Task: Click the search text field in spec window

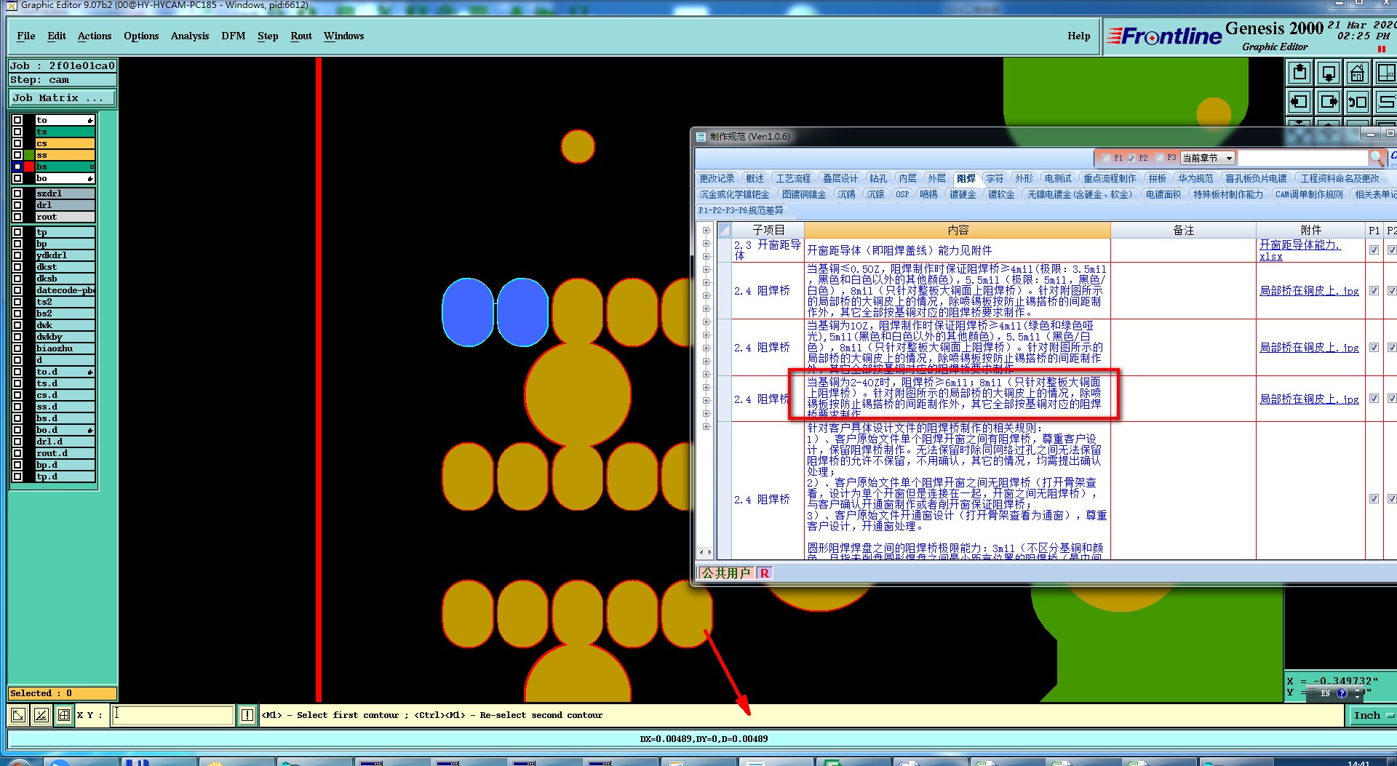Action: tap(1302, 158)
